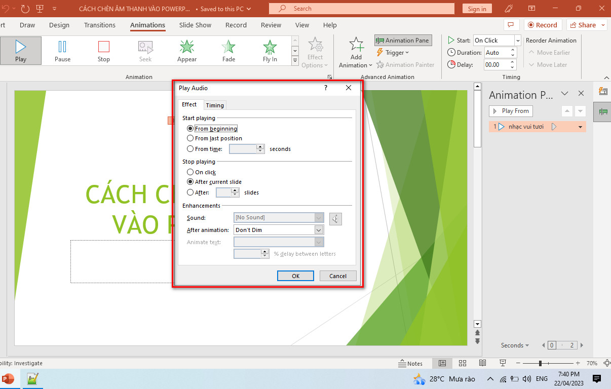The width and height of the screenshot is (611, 389).
Task: Select the After current slide option
Action: point(190,182)
